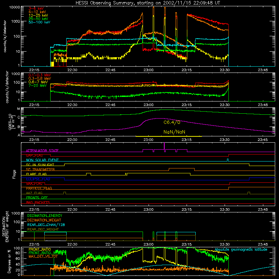Image resolution: width=279 pixels, height=279 pixels.
Task: Click the REAR_DEC_CHAN/128 legend label
Action: [46, 225]
